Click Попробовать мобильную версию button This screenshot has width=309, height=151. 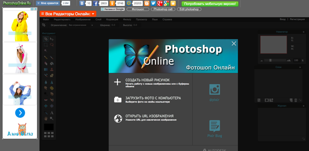point(210,4)
